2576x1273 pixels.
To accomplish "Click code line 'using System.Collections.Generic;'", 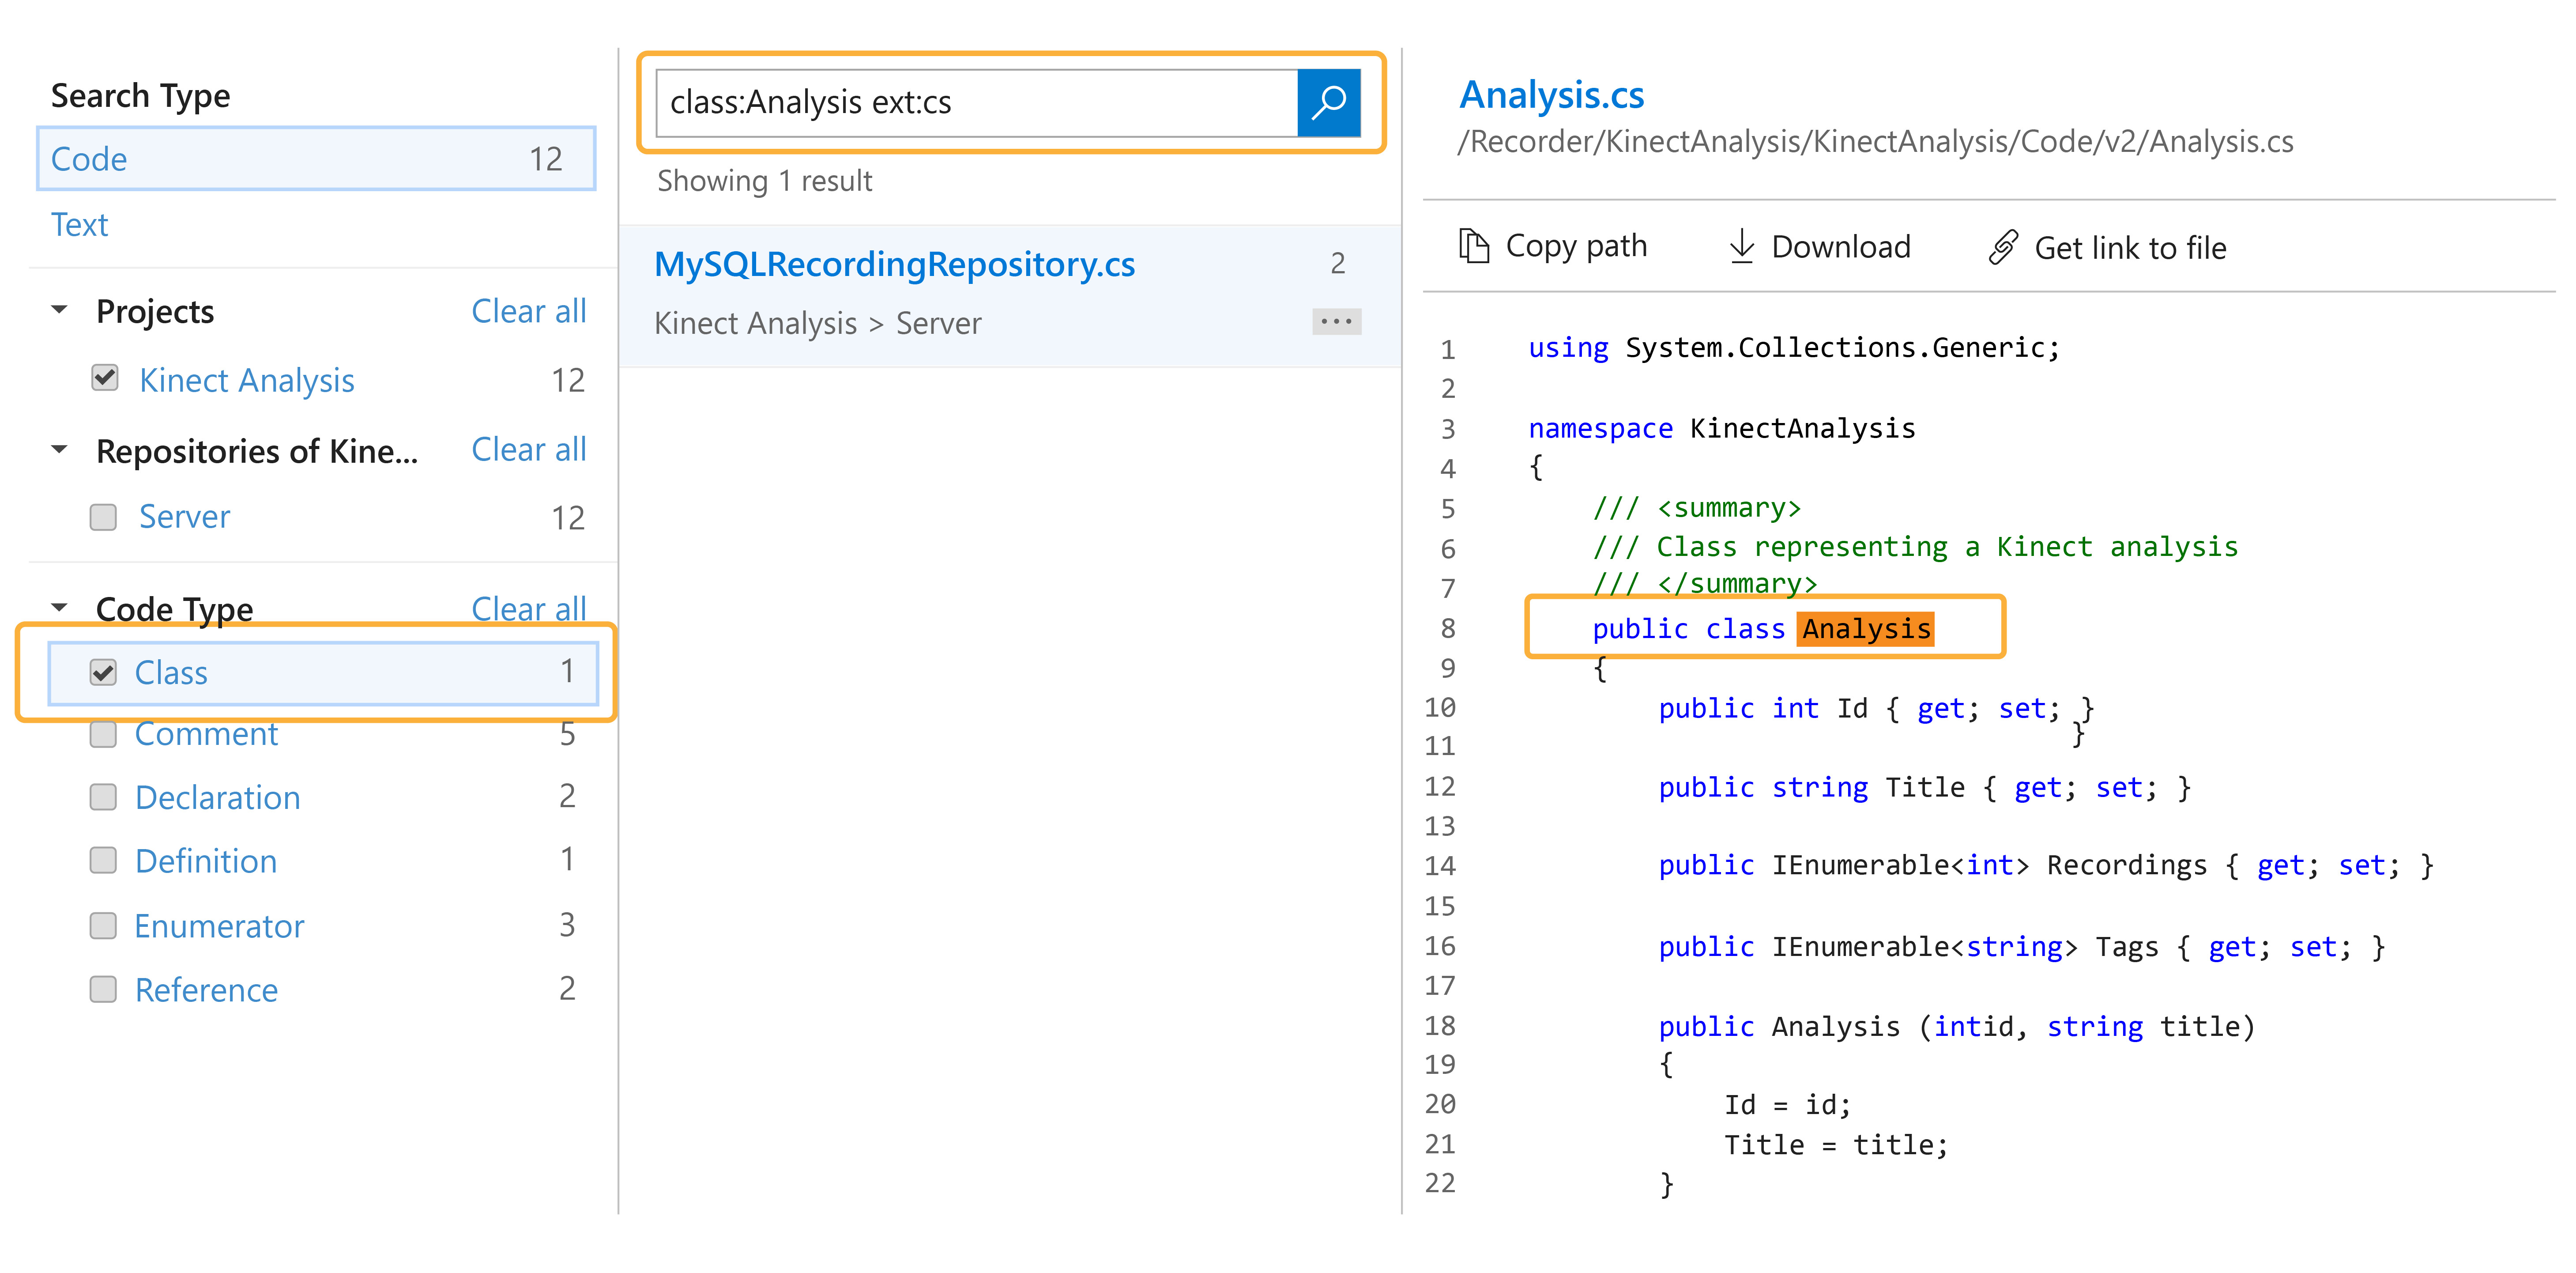I will point(1794,348).
